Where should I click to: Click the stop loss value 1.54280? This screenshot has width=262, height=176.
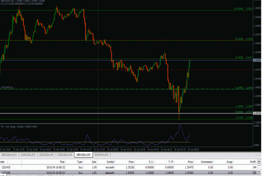point(149,173)
